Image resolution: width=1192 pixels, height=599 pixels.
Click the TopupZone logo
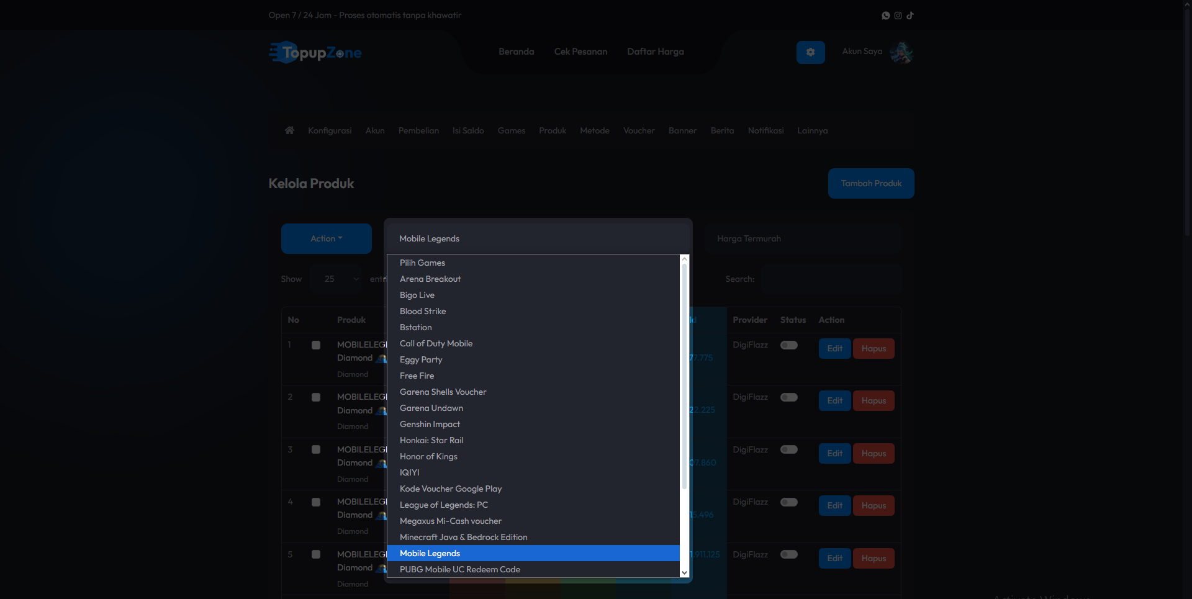click(315, 53)
